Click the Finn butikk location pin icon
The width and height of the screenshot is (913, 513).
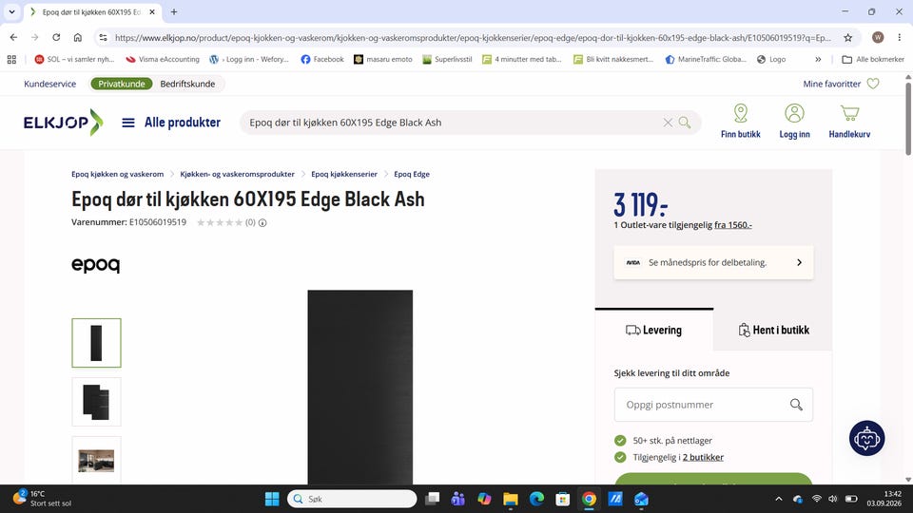click(x=741, y=113)
